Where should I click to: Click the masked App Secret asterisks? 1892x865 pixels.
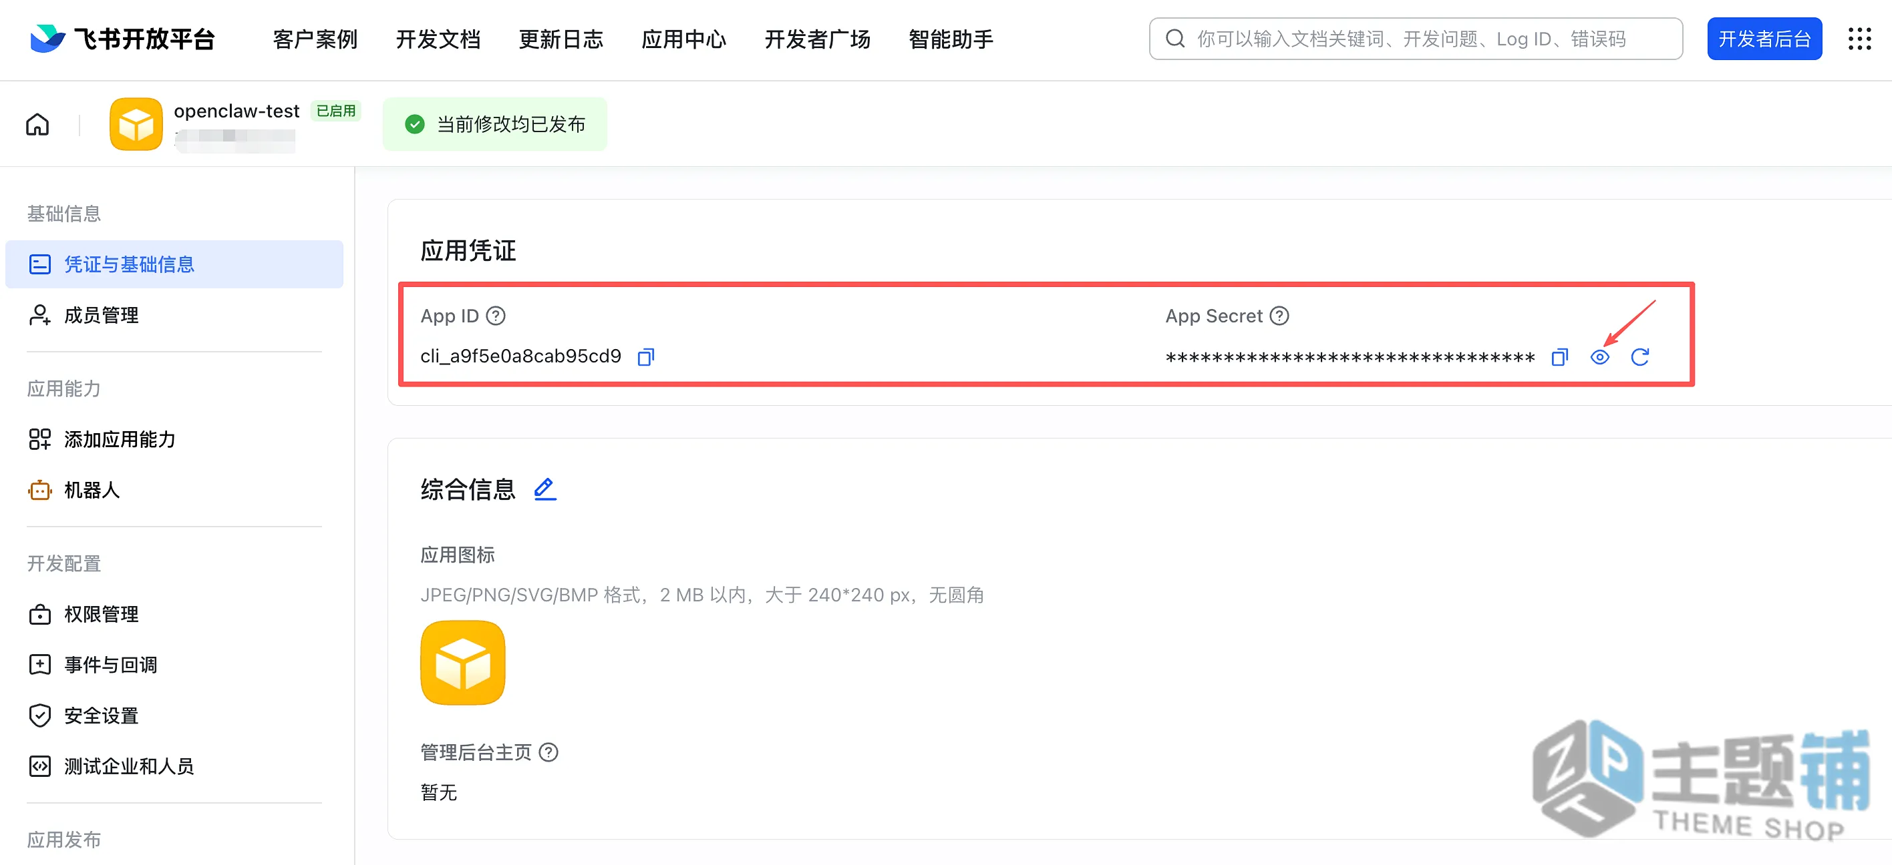pos(1350,358)
